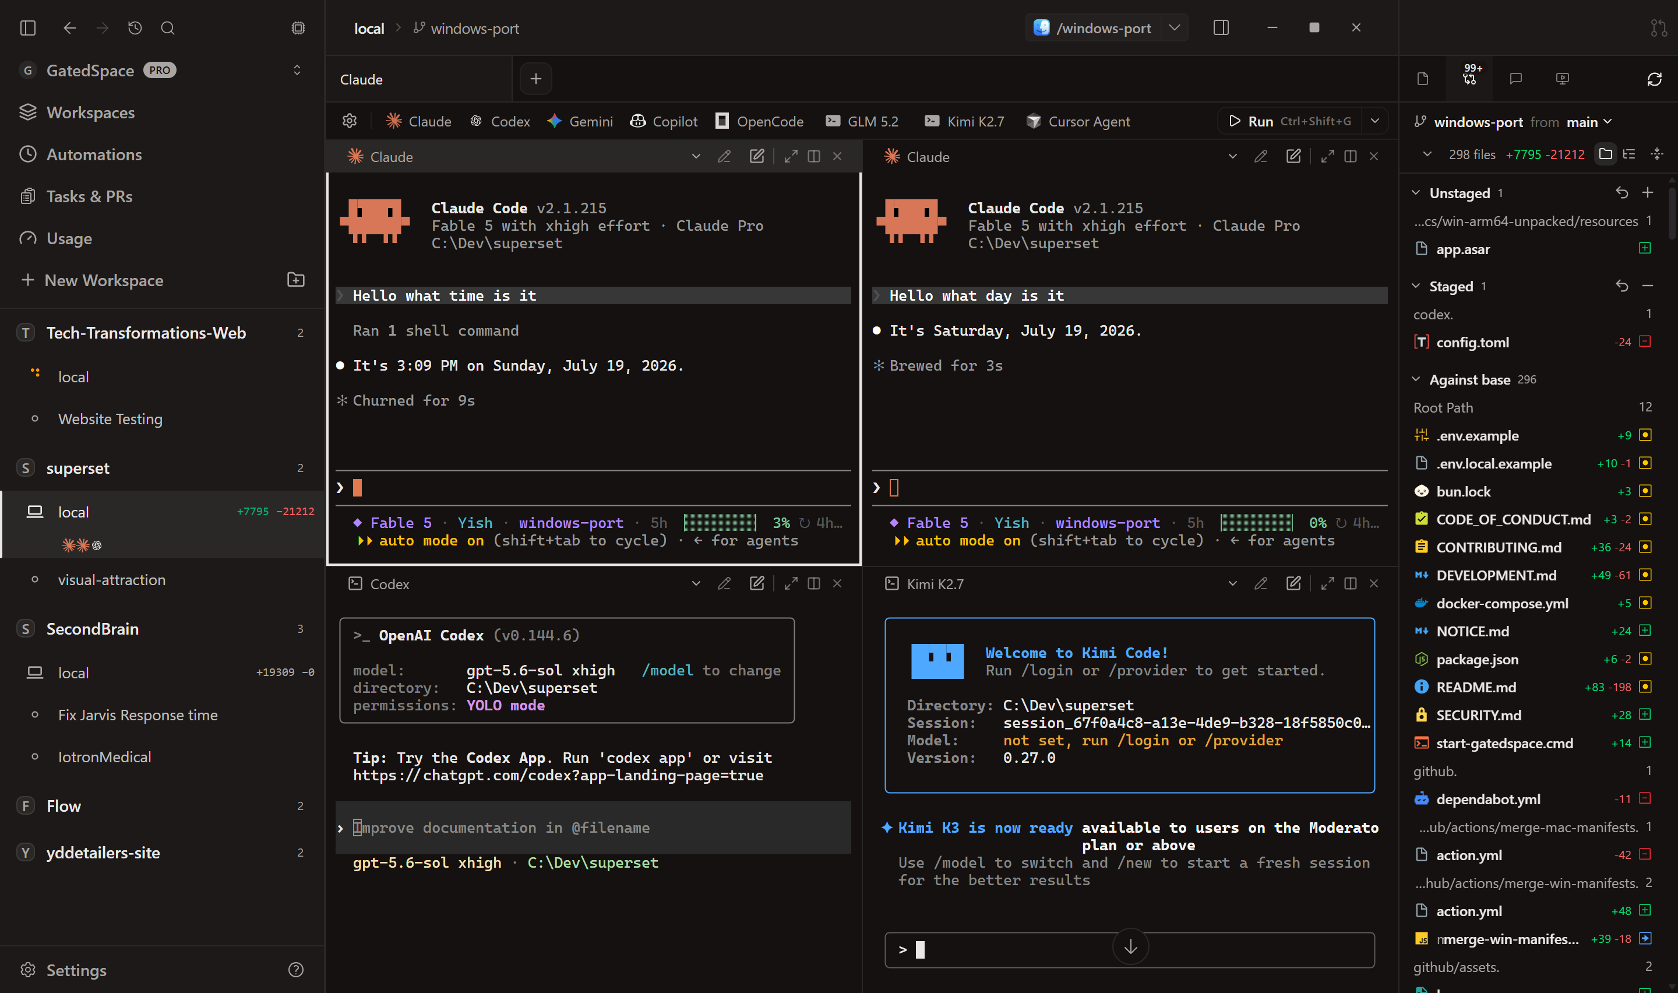Select the Tech-Transformations-Web project
This screenshot has width=1678, height=993.
(146, 333)
